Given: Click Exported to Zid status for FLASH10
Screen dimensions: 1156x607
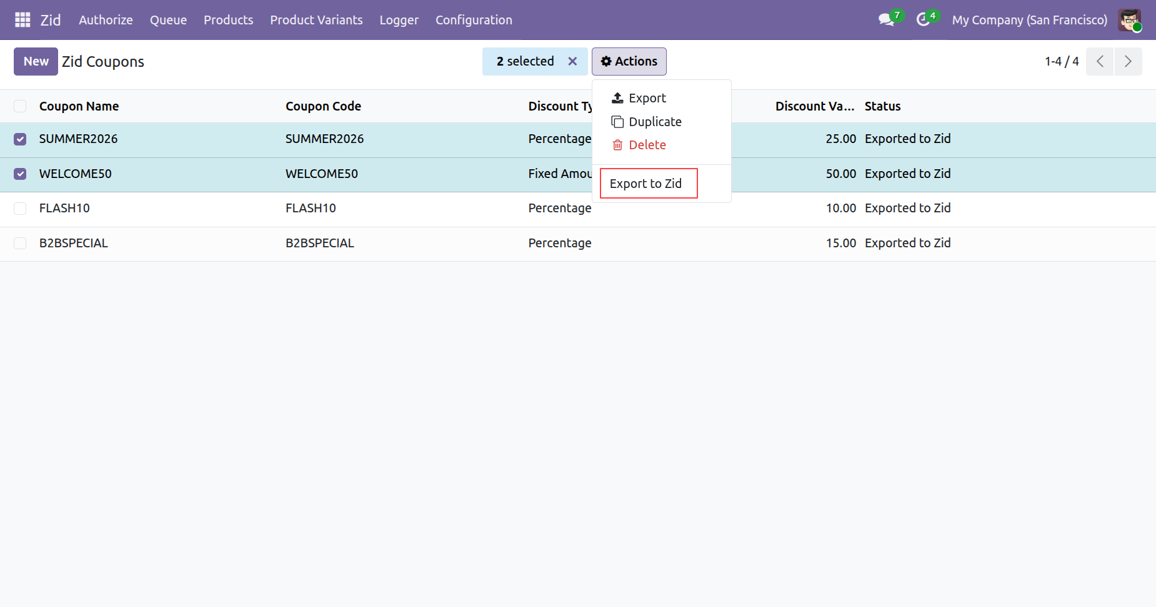Looking at the screenshot, I should coord(907,208).
